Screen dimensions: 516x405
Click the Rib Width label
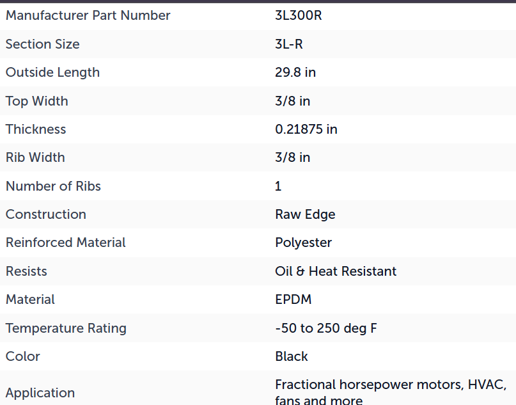[35, 157]
